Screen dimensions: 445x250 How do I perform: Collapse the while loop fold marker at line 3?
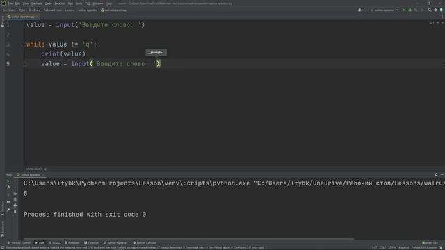[24, 44]
